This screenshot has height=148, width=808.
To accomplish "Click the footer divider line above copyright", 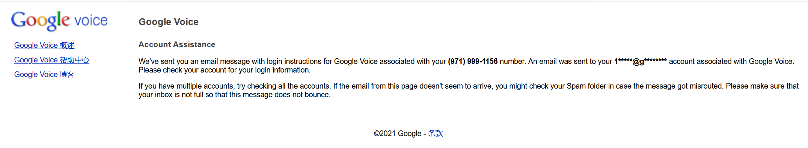I will (x=408, y=121).
